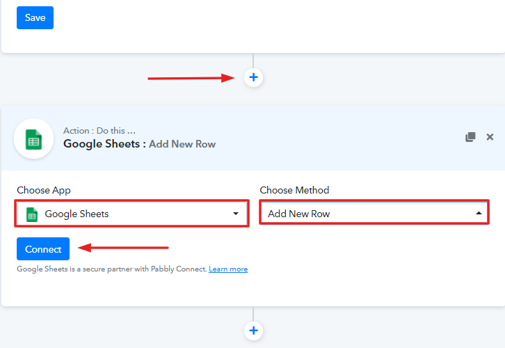
Task: Add a step above the Google Sheets action
Action: pyautogui.click(x=253, y=77)
